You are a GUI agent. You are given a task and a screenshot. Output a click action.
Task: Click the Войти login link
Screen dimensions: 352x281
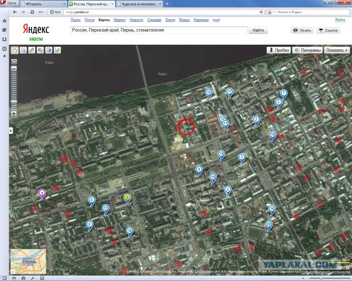[x=340, y=20]
